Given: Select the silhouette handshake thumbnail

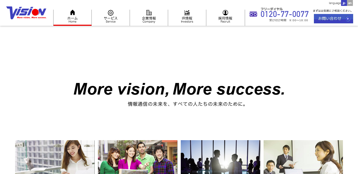Looking at the screenshot, I should pos(221,157).
